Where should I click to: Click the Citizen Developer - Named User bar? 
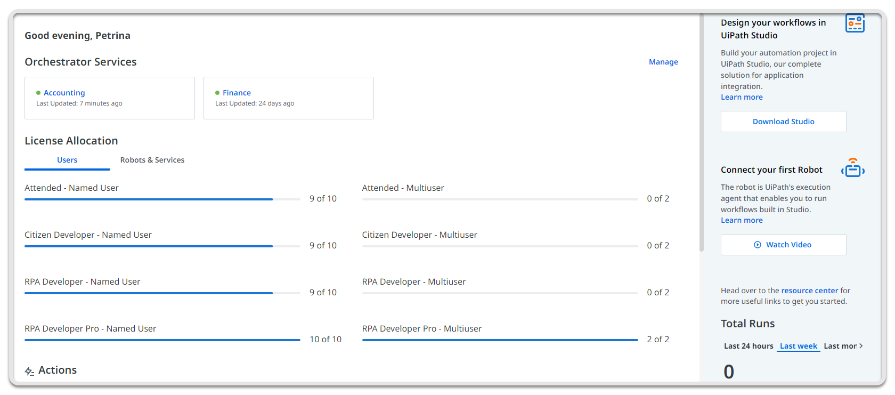[x=162, y=246]
